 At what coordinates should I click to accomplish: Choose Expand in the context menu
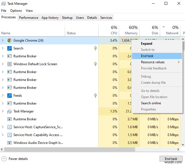pyautogui.click(x=157, y=44)
